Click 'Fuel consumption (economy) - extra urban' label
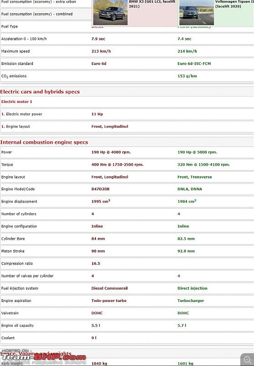Image resolution: width=254 pixels, height=366 pixels. (39, 2)
